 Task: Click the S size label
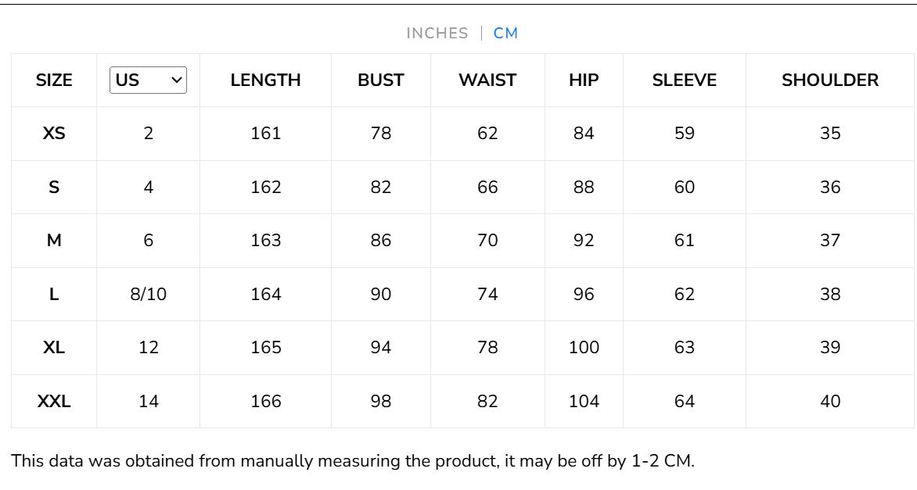point(54,187)
